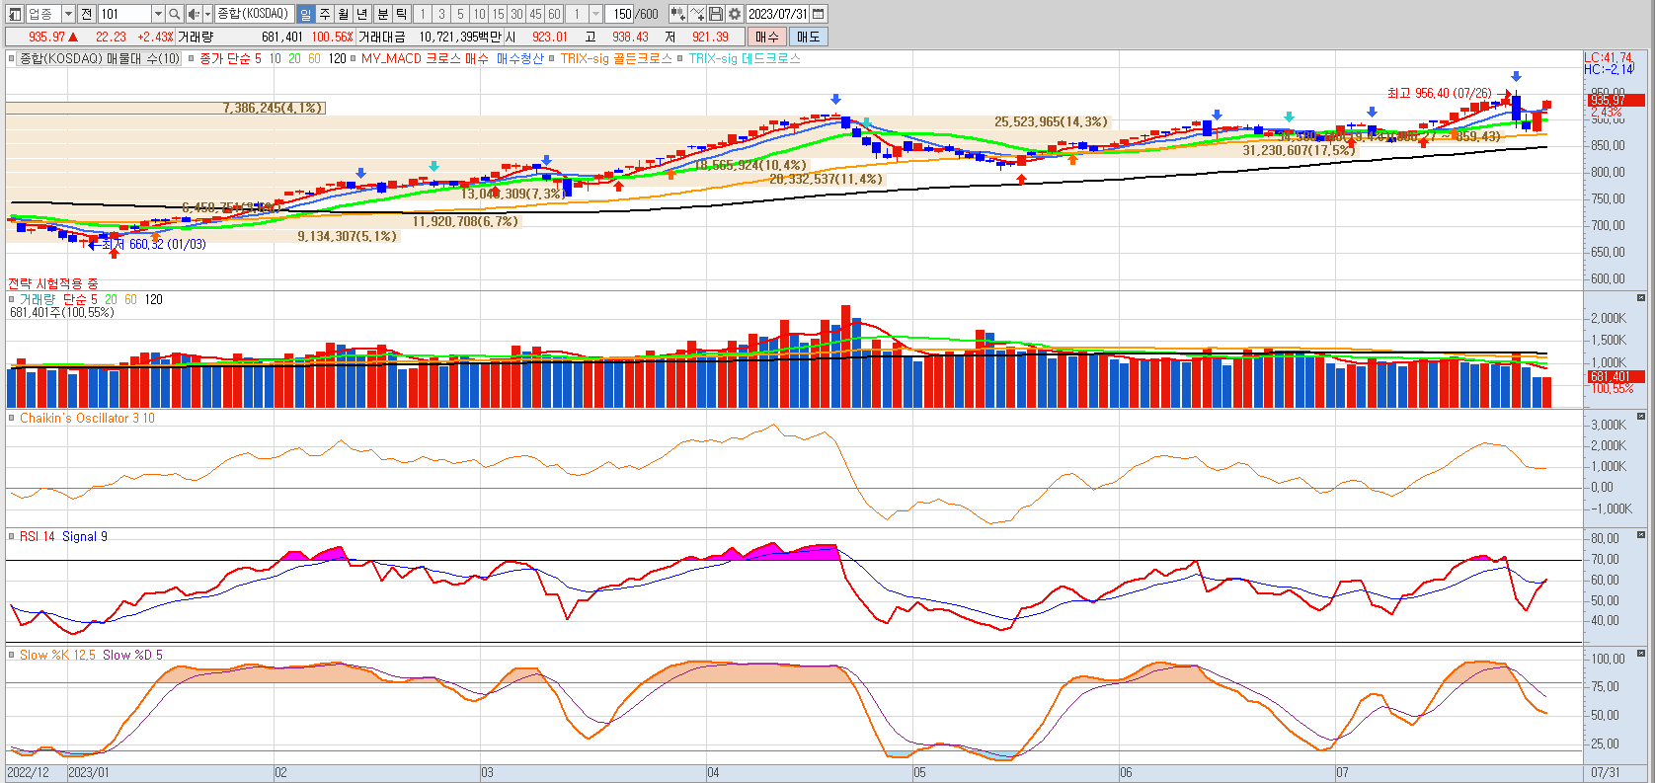Select the 5 interval button

pos(460,14)
